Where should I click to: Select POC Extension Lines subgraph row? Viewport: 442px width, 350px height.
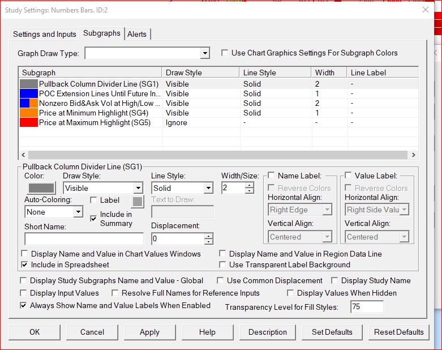pos(99,93)
